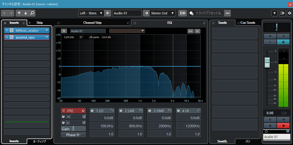Toggle channel Solo button S

click(283, 36)
